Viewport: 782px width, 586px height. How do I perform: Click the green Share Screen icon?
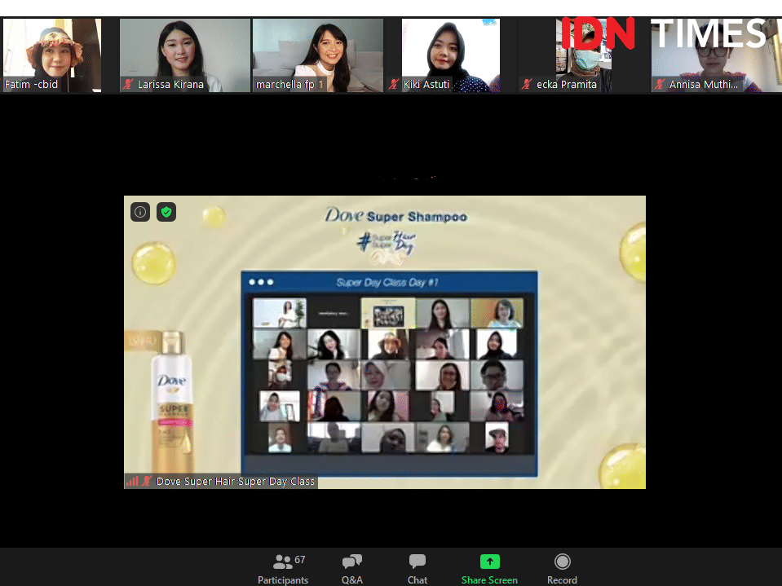click(489, 562)
